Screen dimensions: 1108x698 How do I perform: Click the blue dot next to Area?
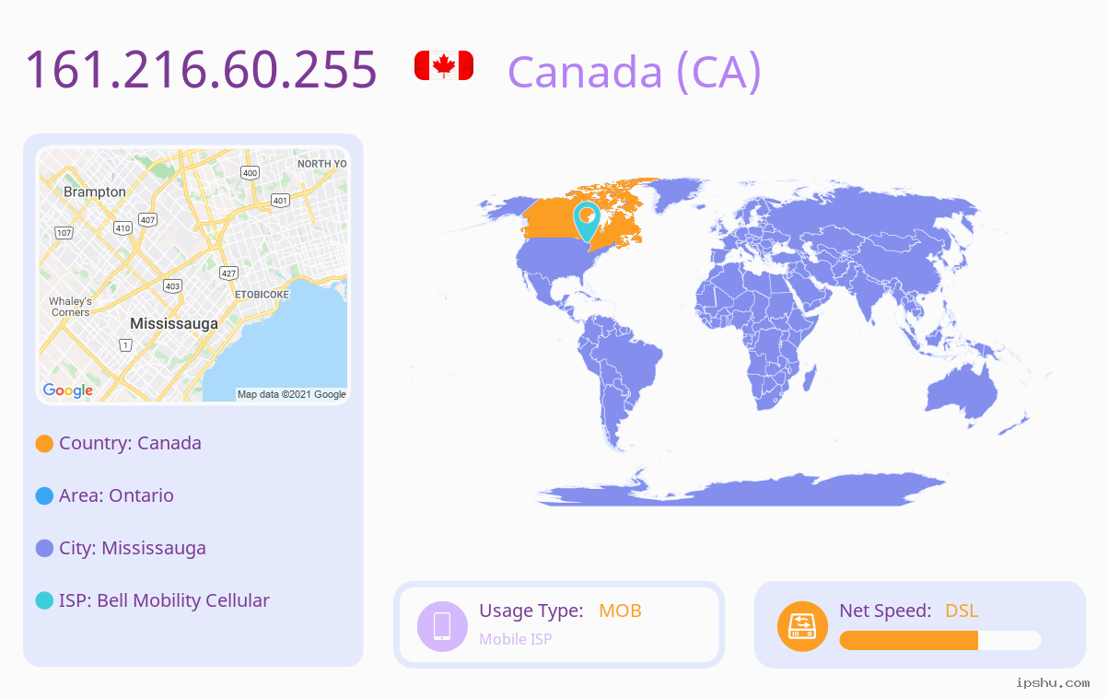pyautogui.click(x=44, y=495)
